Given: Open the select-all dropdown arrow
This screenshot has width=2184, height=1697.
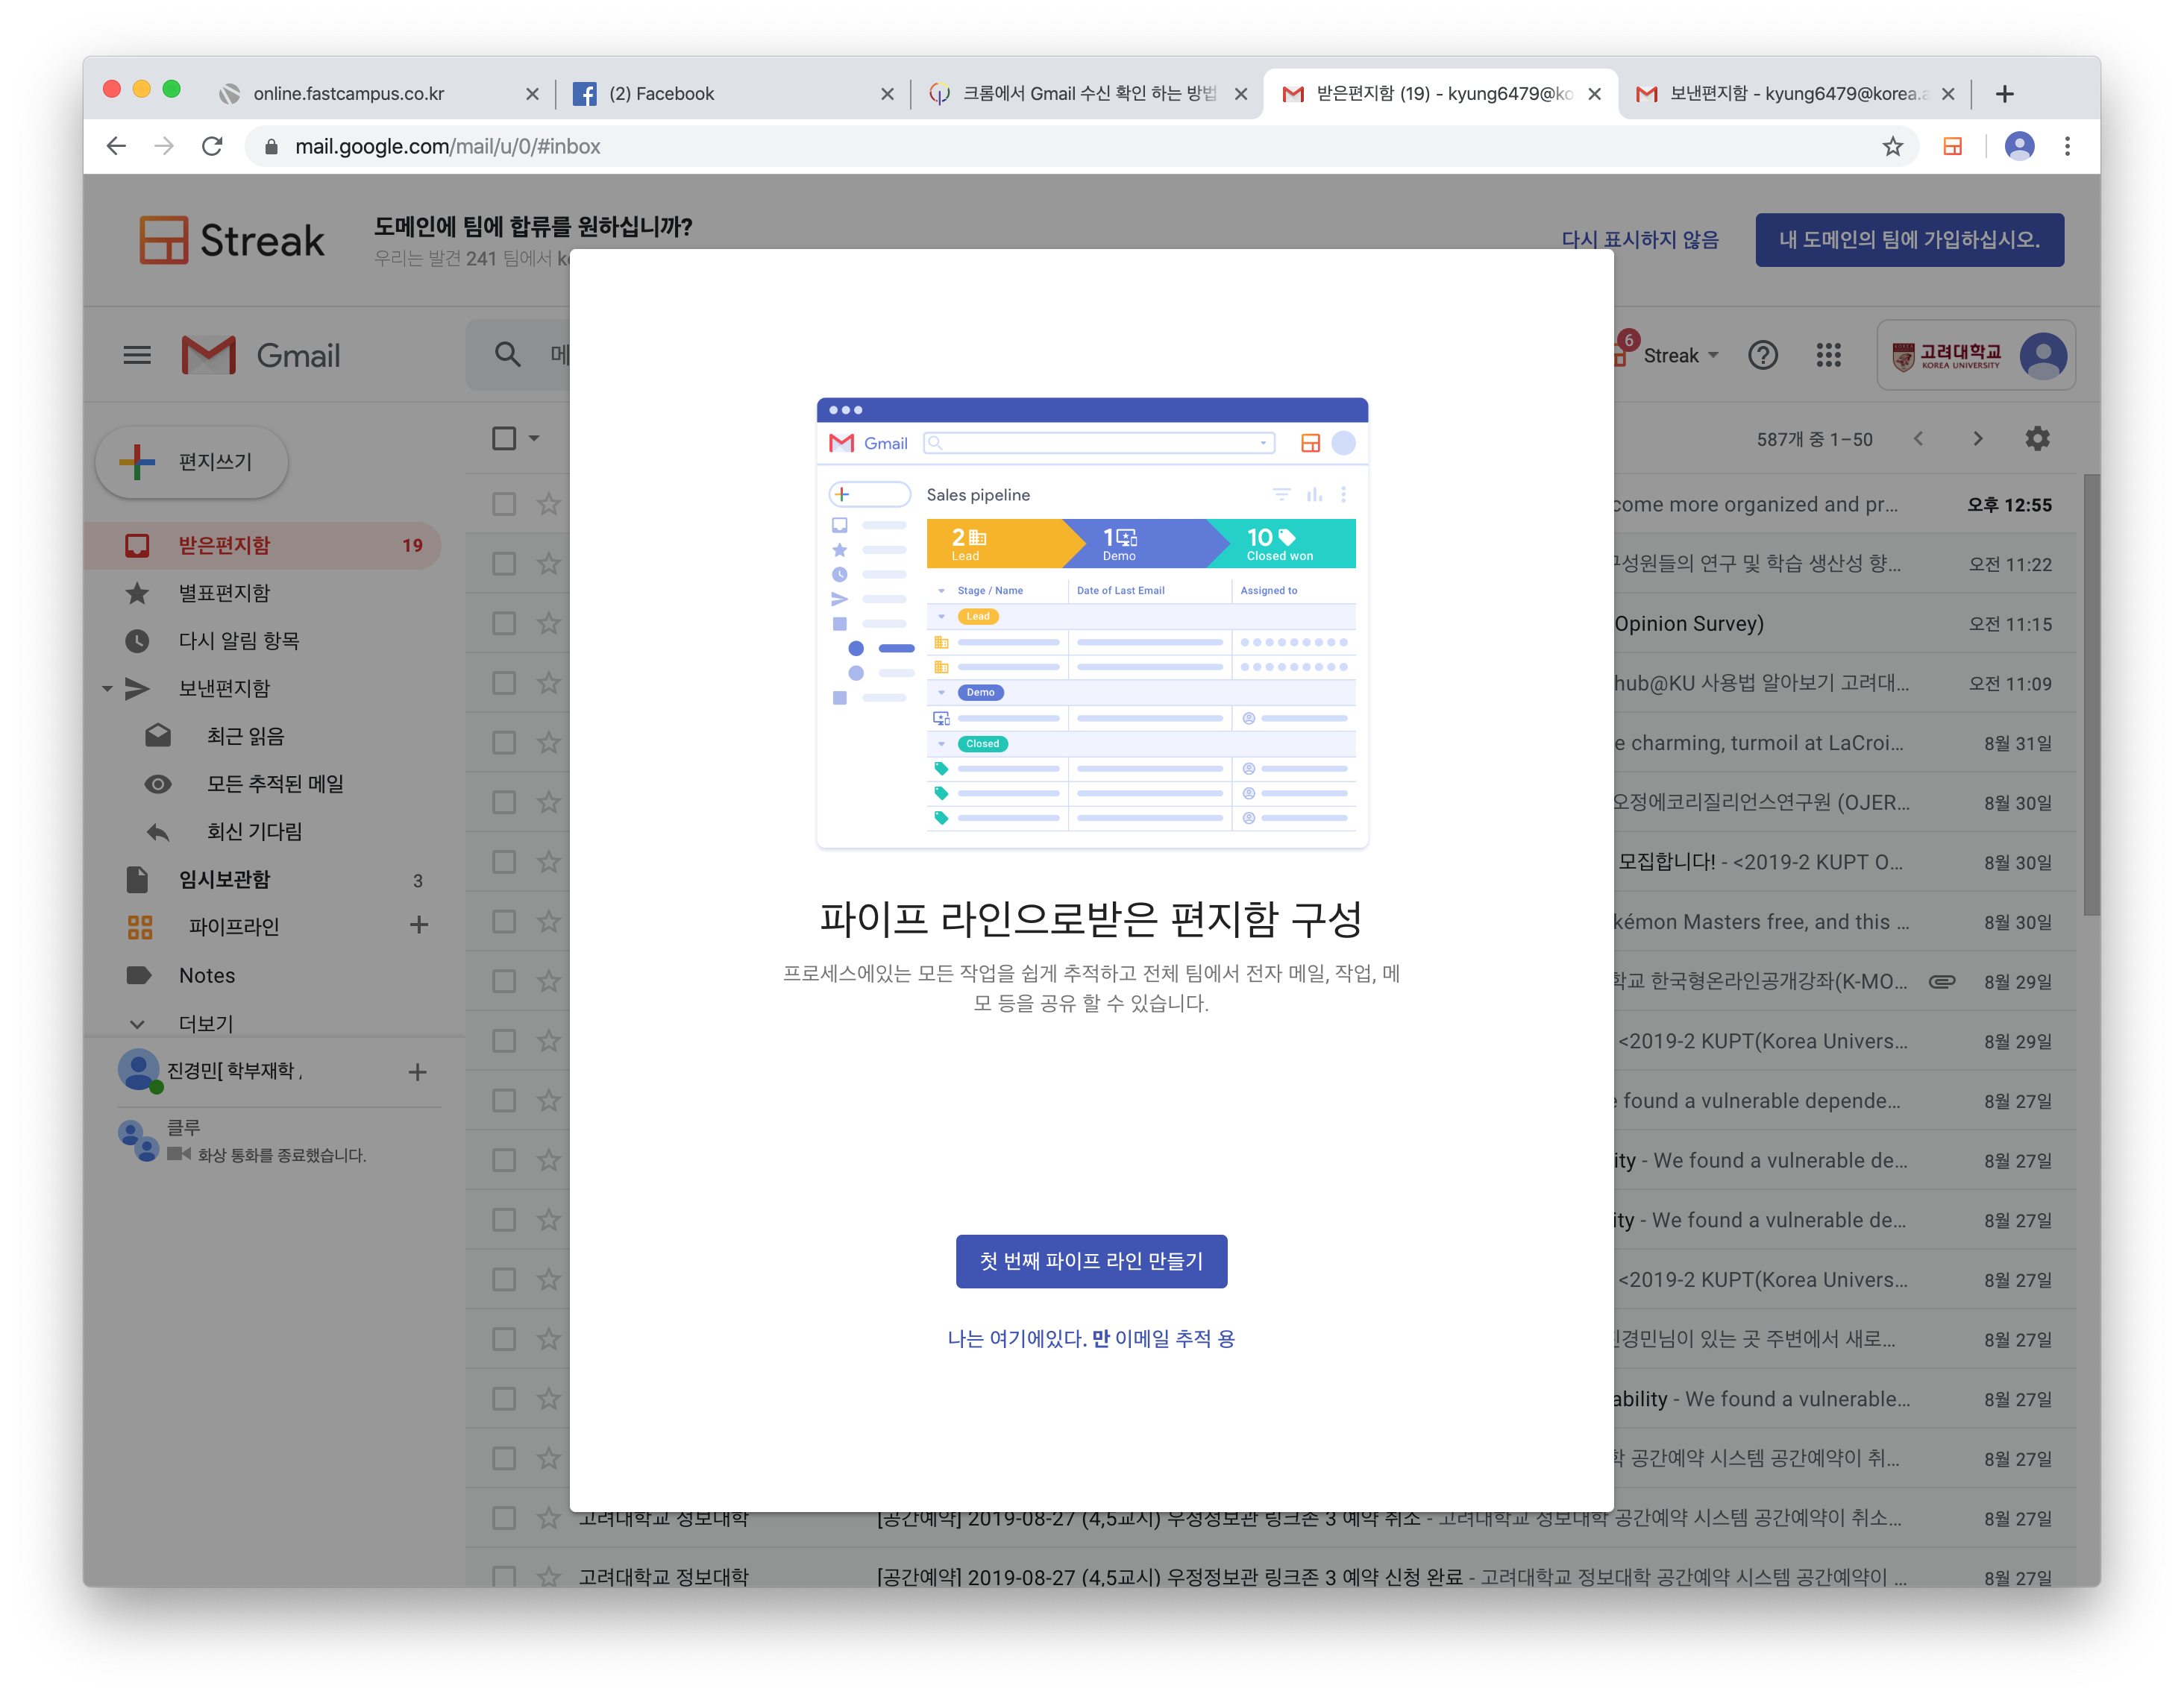Looking at the screenshot, I should click(534, 438).
